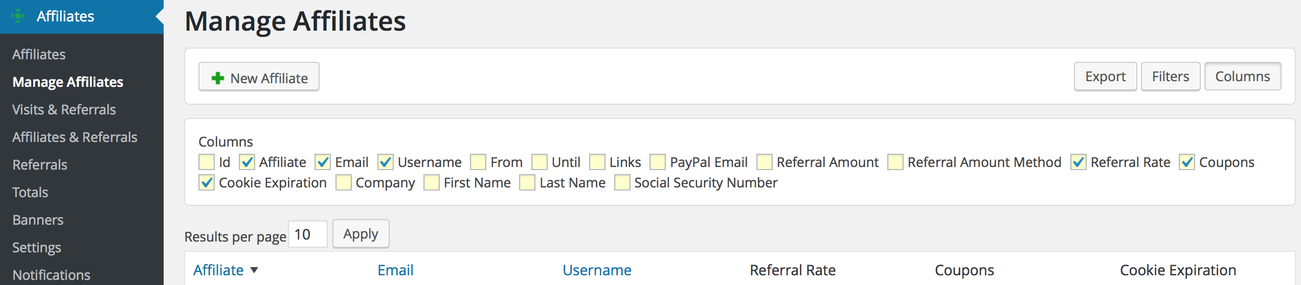The image size is (1301, 285).
Task: Check the Social Security Number checkbox
Action: click(622, 182)
